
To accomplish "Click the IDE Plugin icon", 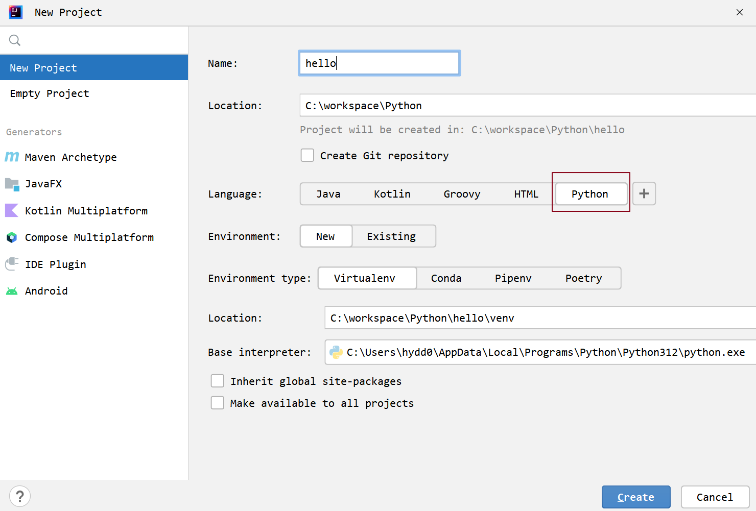I will (x=12, y=264).
